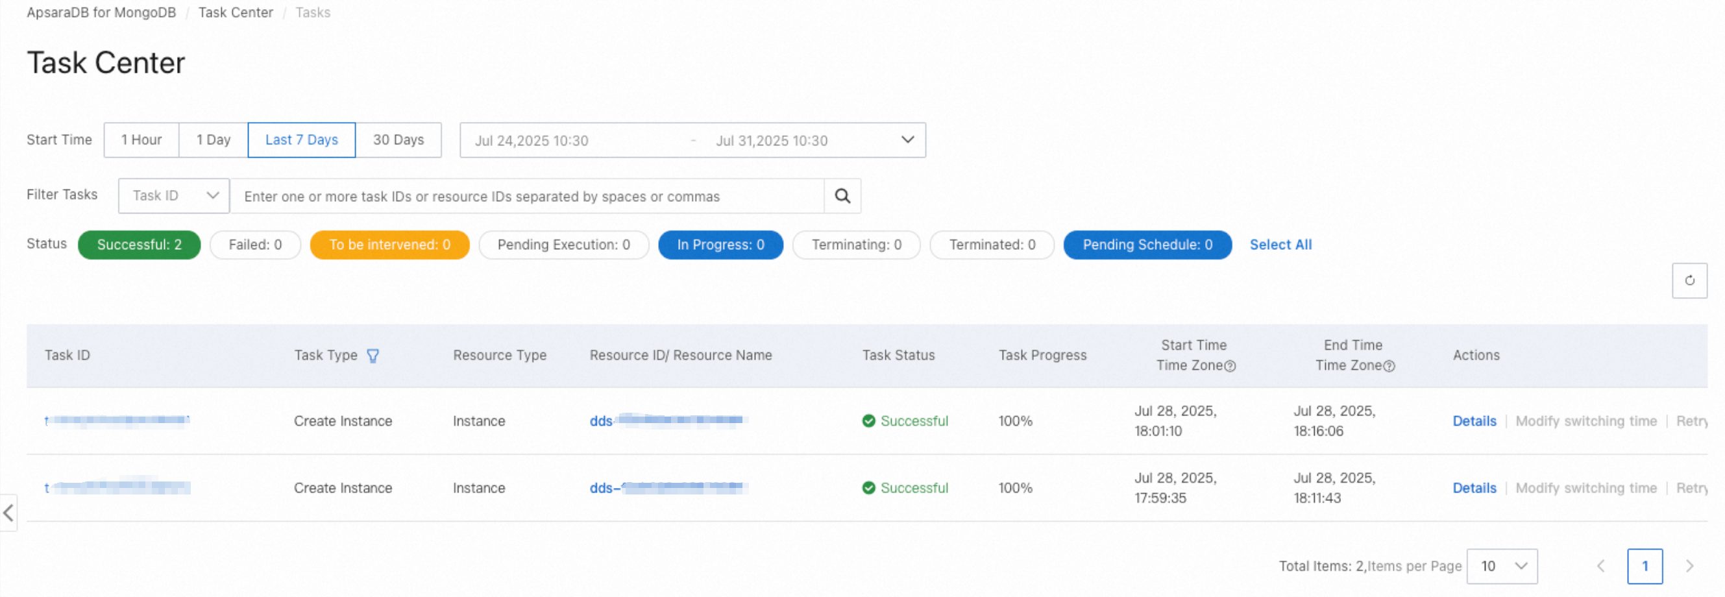Click the Task Type column header

[325, 356]
